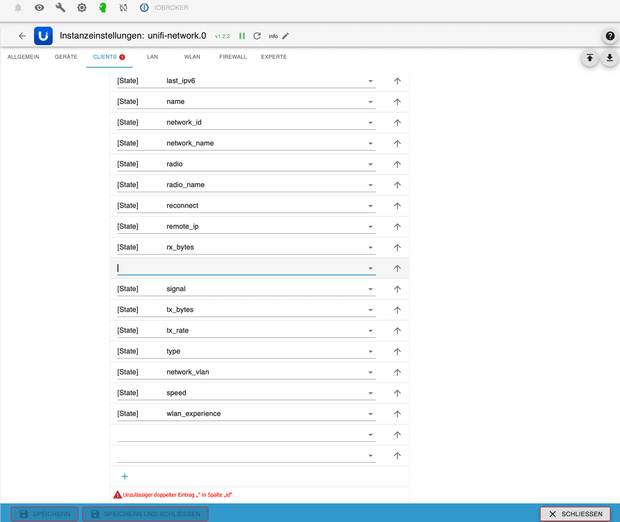This screenshot has width=620, height=522.
Task: Move the last_ipv6 row up
Action: click(x=397, y=81)
